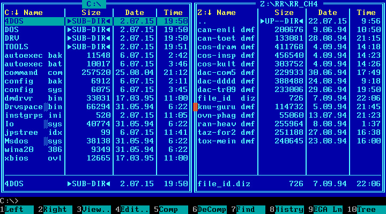The width and height of the screenshot is (386, 214).
Task: Open the 8 Histry function
Action: click(x=287, y=210)
